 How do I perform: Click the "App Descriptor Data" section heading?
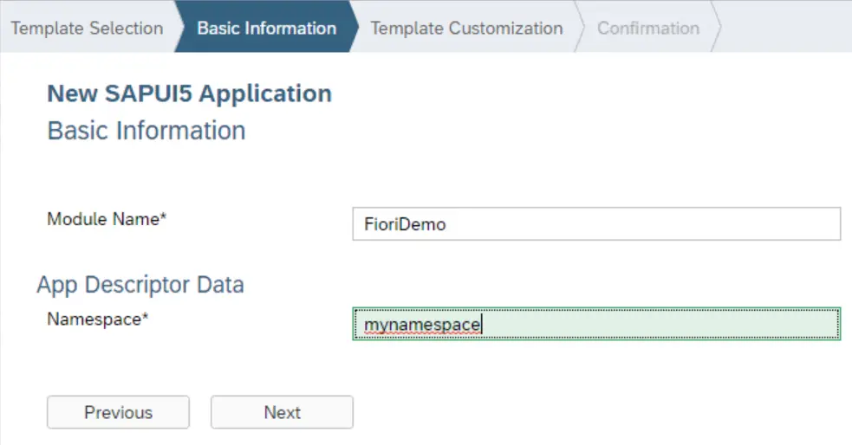(x=140, y=284)
